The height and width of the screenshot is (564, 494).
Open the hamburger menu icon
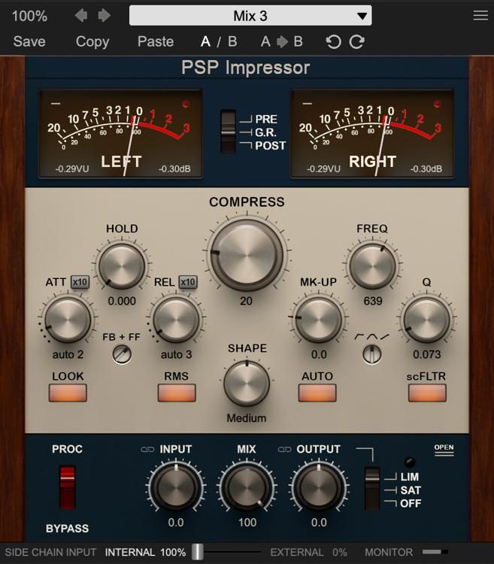tap(480, 16)
